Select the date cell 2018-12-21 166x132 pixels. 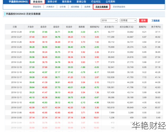pyautogui.click(x=16, y=57)
